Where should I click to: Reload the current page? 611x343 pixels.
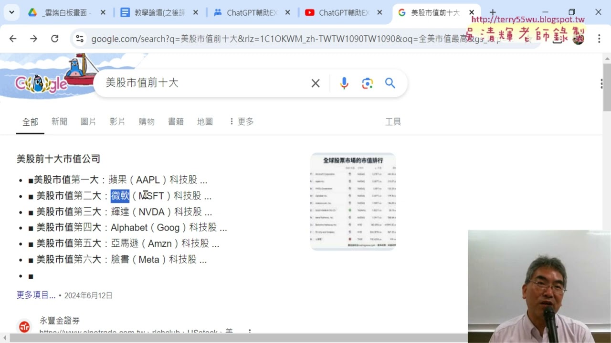tap(54, 39)
